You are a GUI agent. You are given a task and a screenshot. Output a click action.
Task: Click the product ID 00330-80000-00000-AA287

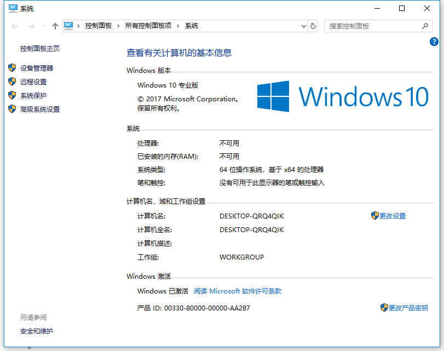207,308
